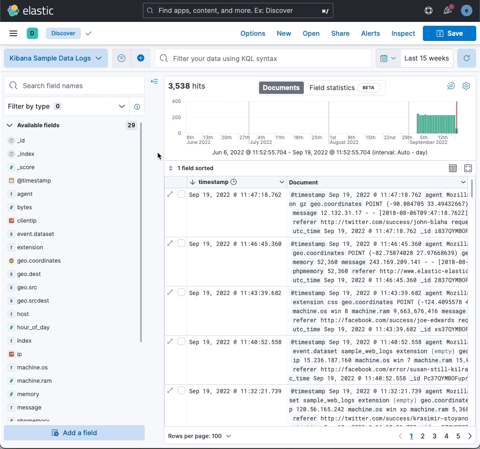
Task: Click the Save button
Action: [x=450, y=33]
